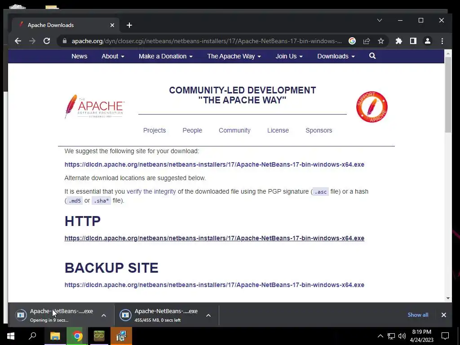This screenshot has height=345, width=460.
Task: Open the Sponsors link
Action: click(x=318, y=130)
